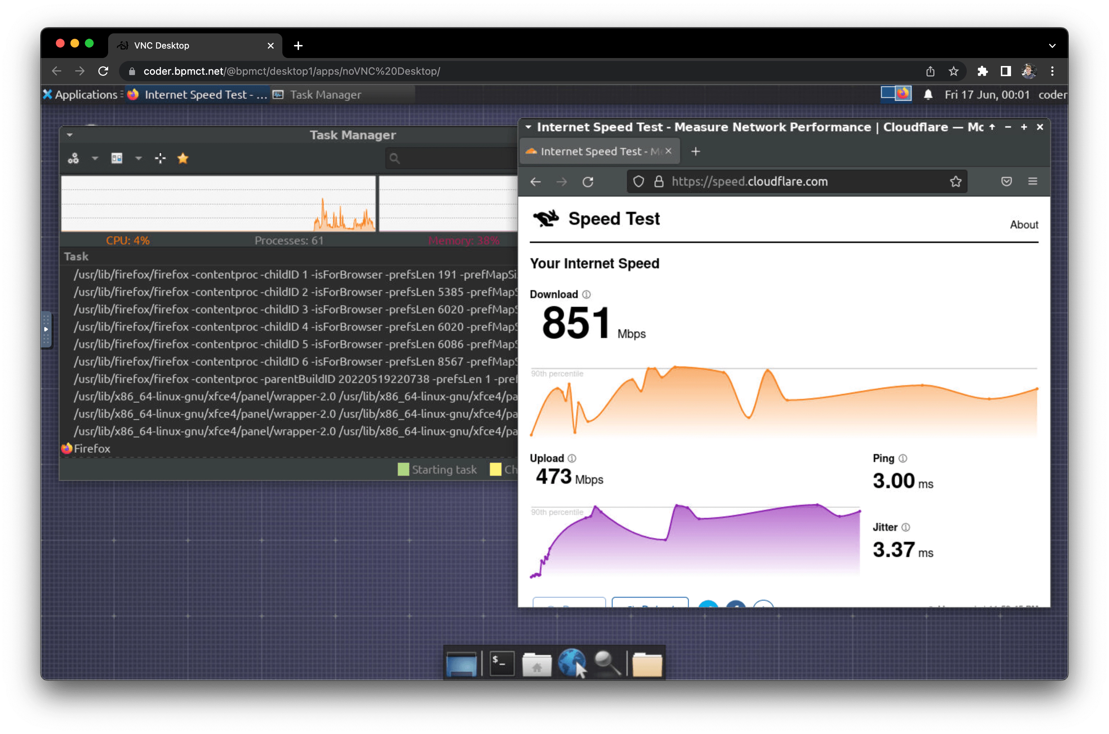Open Firefox's Pocket save icon
This screenshot has width=1109, height=734.
tap(1006, 182)
